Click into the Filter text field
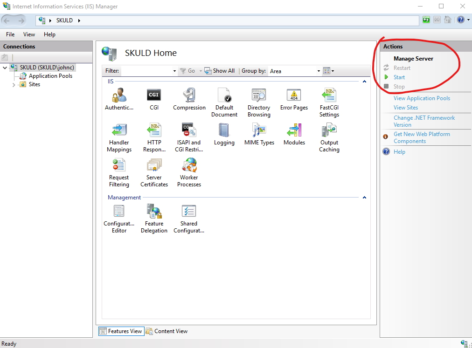472x348 pixels. 146,71
